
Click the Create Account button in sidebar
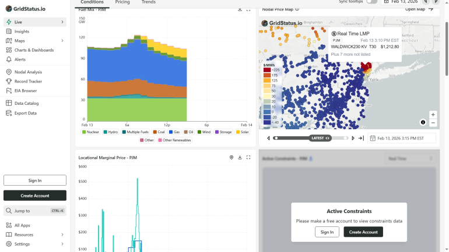tap(35, 196)
